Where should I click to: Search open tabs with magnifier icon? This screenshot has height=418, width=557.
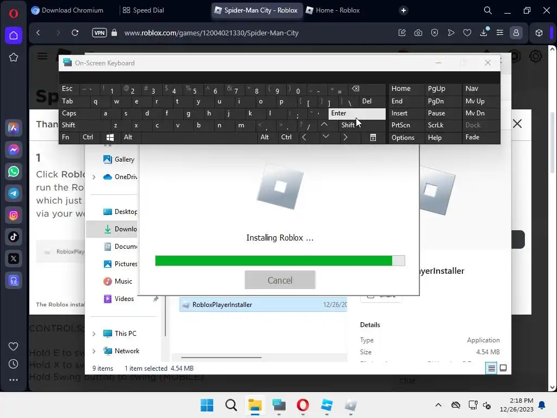pyautogui.click(x=488, y=10)
